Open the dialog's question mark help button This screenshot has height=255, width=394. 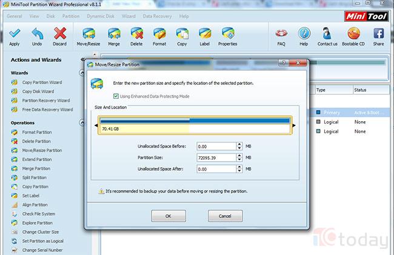[x=284, y=63]
